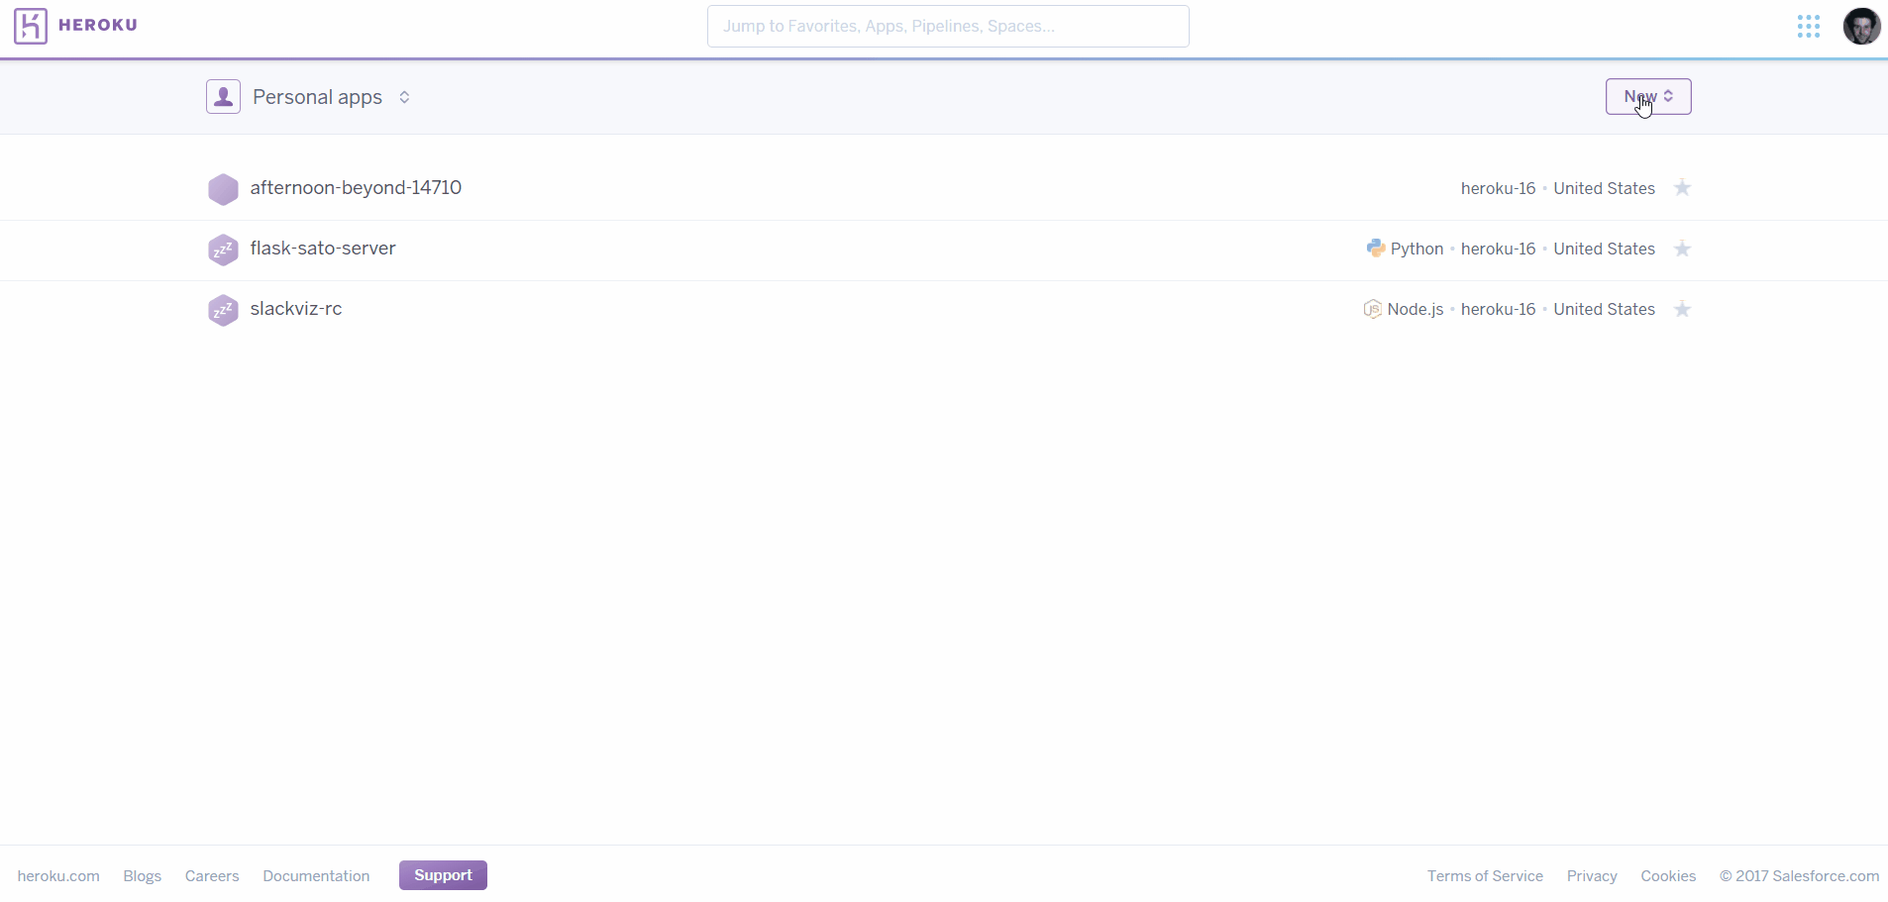Open the apps grid switcher menu

click(1811, 27)
